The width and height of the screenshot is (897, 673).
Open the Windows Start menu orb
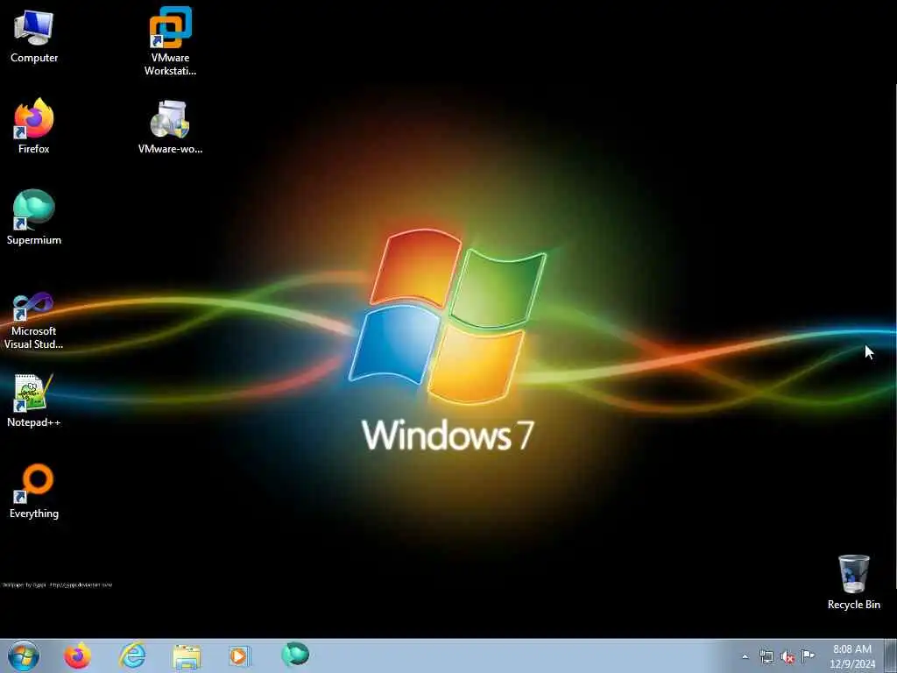24,655
